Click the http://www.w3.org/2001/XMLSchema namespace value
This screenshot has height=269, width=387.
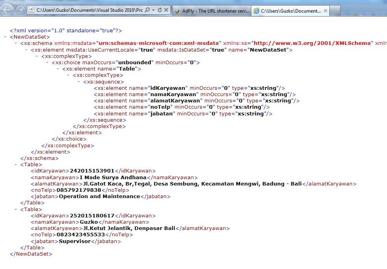[x=312, y=43]
